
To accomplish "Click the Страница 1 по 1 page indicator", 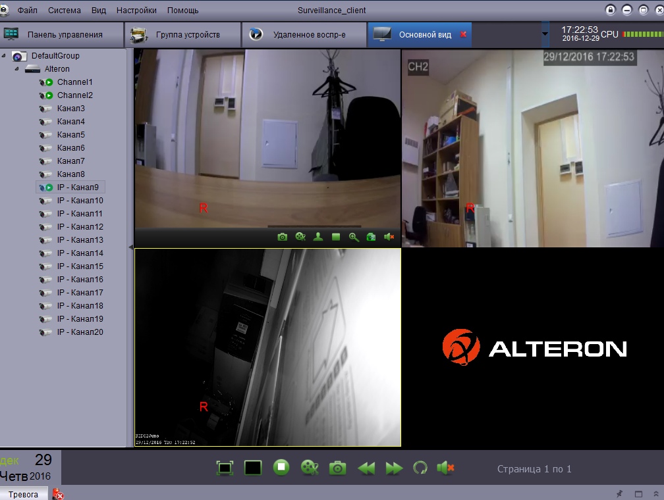I will pos(534,468).
